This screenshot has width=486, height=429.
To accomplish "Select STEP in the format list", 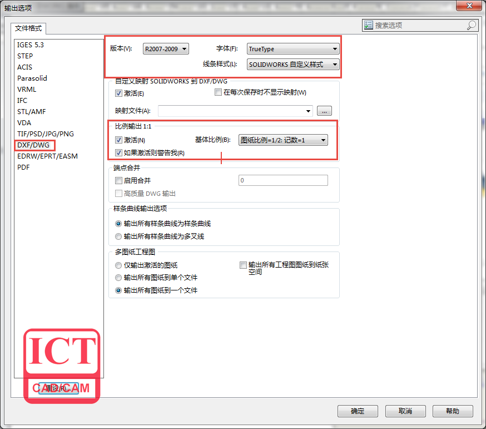I will tap(25, 56).
